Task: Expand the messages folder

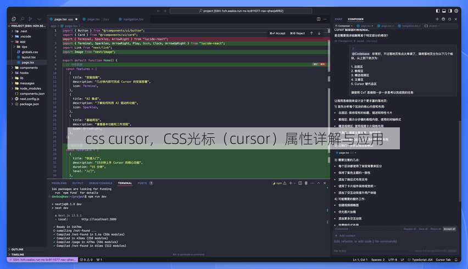Action: (27, 83)
